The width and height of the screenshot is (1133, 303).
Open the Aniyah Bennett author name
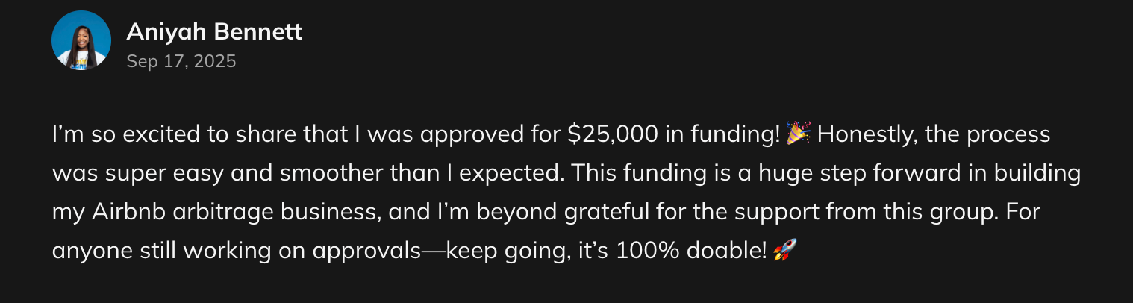click(214, 32)
